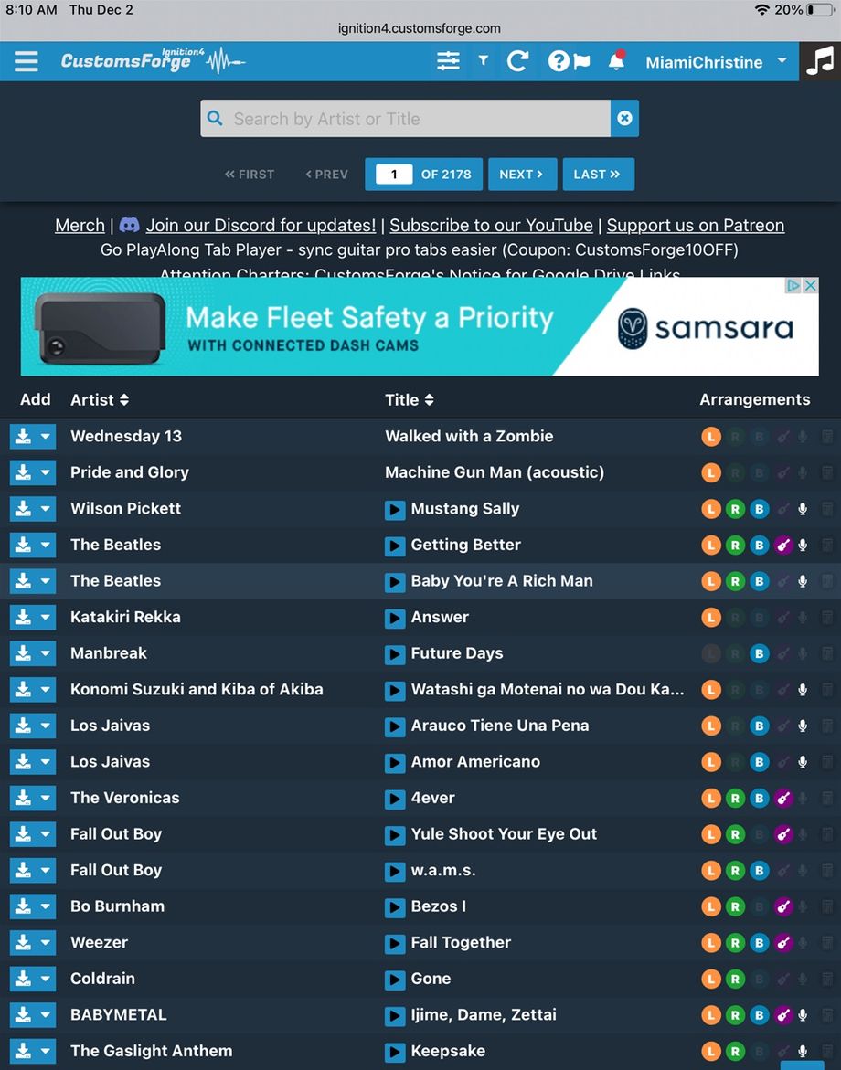The image size is (841, 1070).
Task: Tap the Wi-Fi icon in status bar
Action: coord(762,9)
